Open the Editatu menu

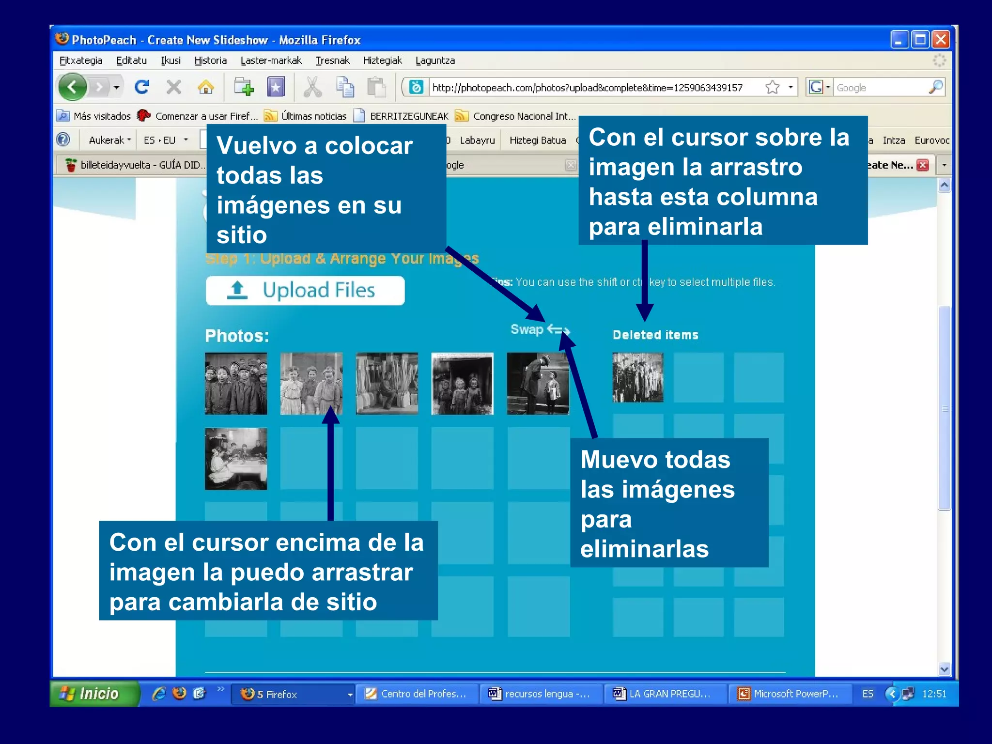131,61
